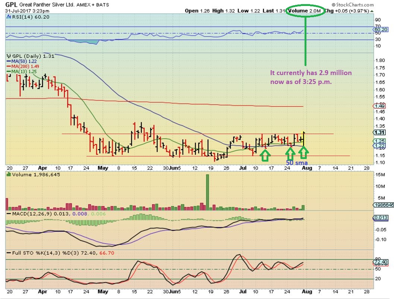Screen dimensions: 394x299
Task: Click the candlestick icon beside GPL (Daily)
Action: (9, 56)
